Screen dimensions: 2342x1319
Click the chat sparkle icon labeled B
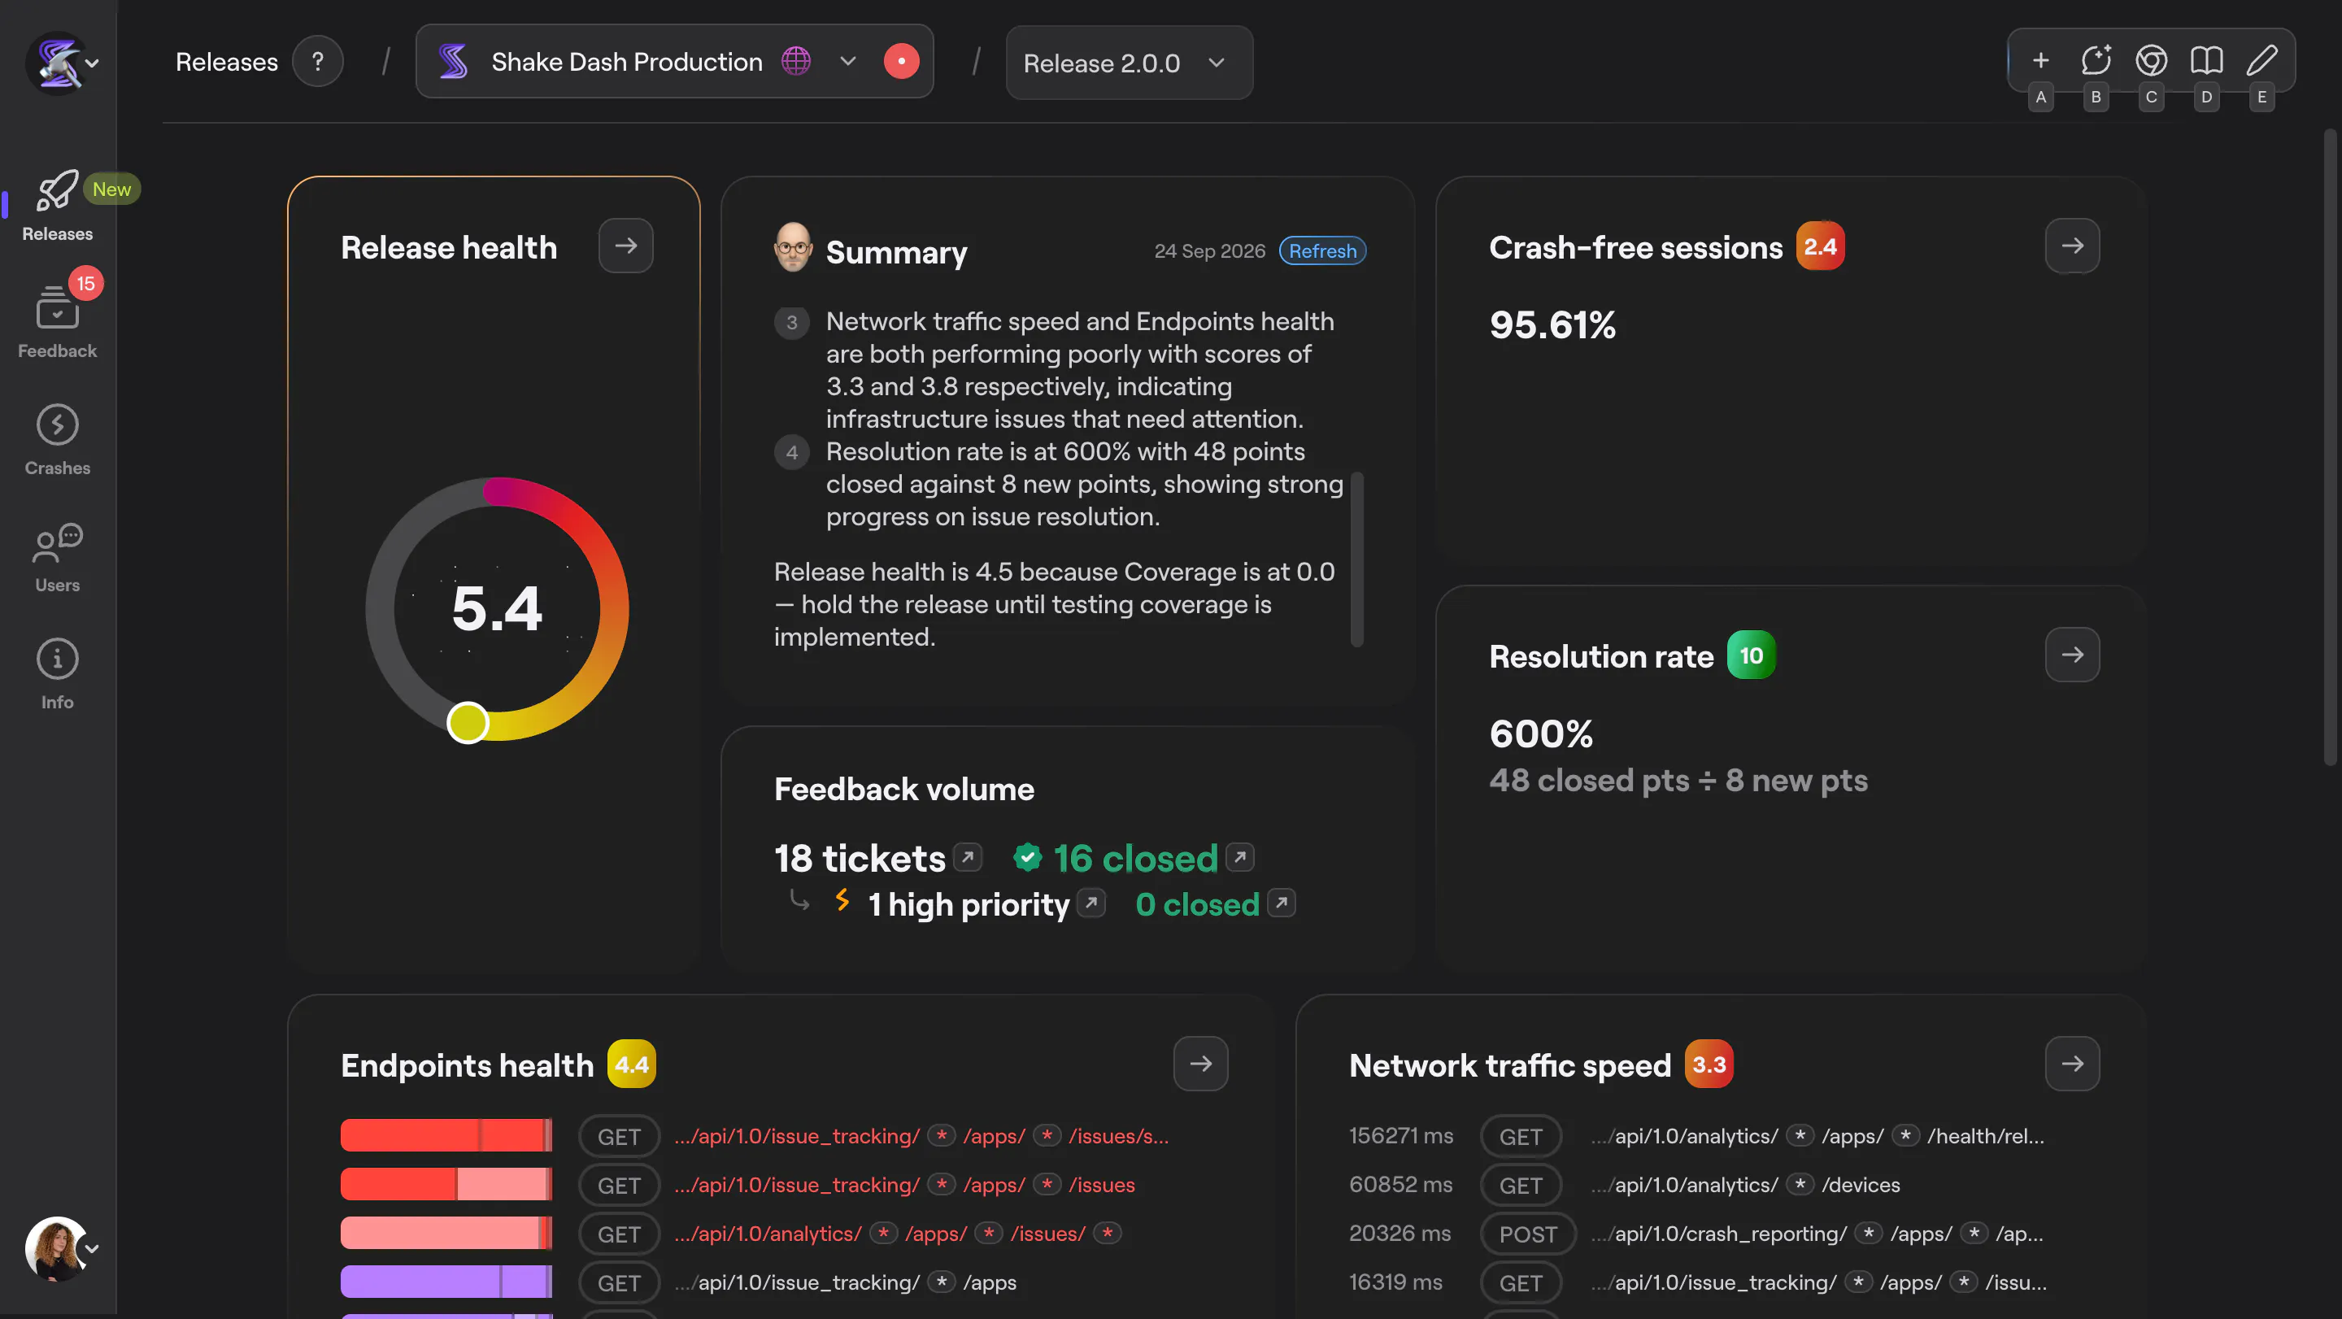[x=2096, y=60]
